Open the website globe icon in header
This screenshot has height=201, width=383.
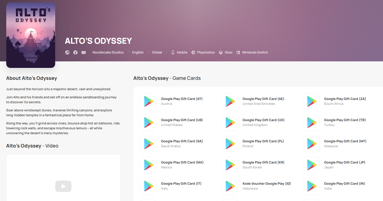67,52
